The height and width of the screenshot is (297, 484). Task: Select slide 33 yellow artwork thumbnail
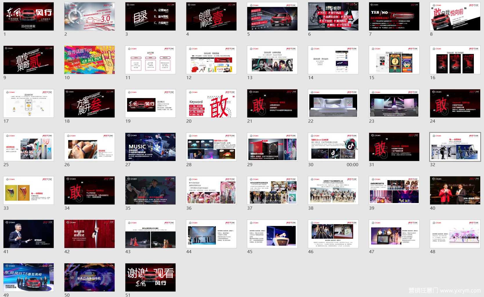28,190
